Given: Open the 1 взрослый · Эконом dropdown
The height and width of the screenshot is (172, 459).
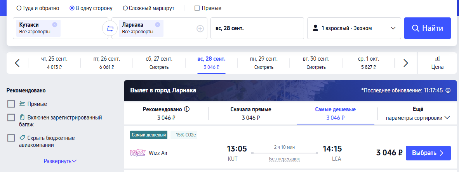Looking at the screenshot, I should pyautogui.click(x=354, y=28).
